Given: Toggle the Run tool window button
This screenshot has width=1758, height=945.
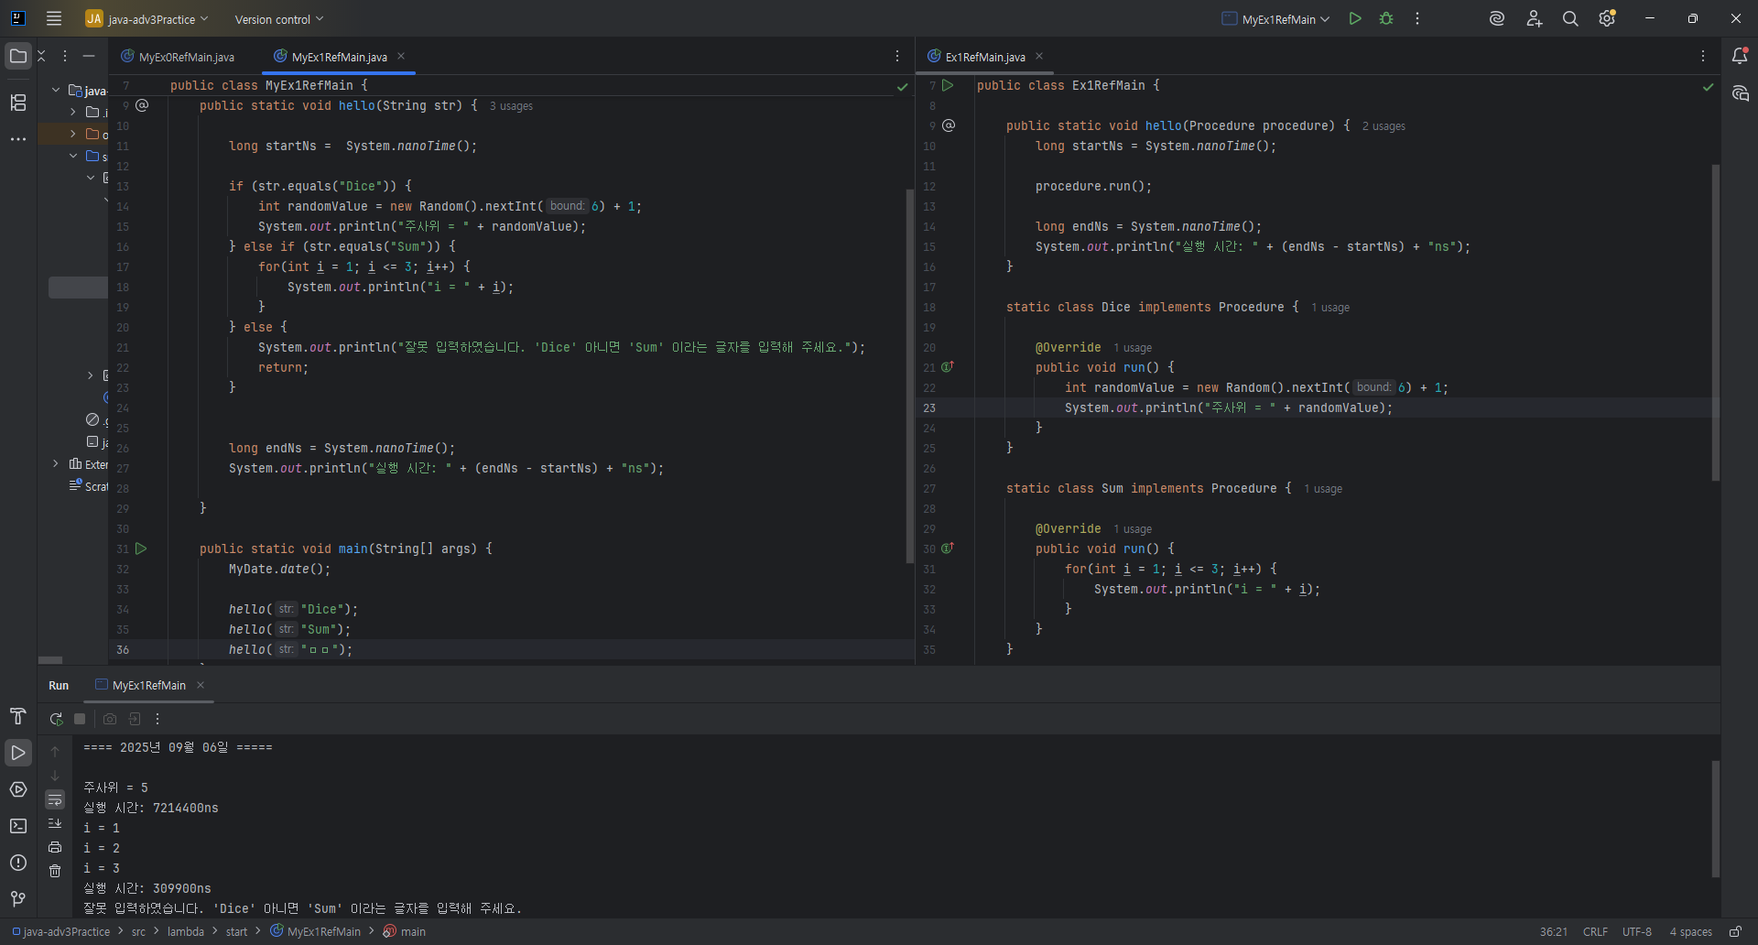Looking at the screenshot, I should (18, 753).
